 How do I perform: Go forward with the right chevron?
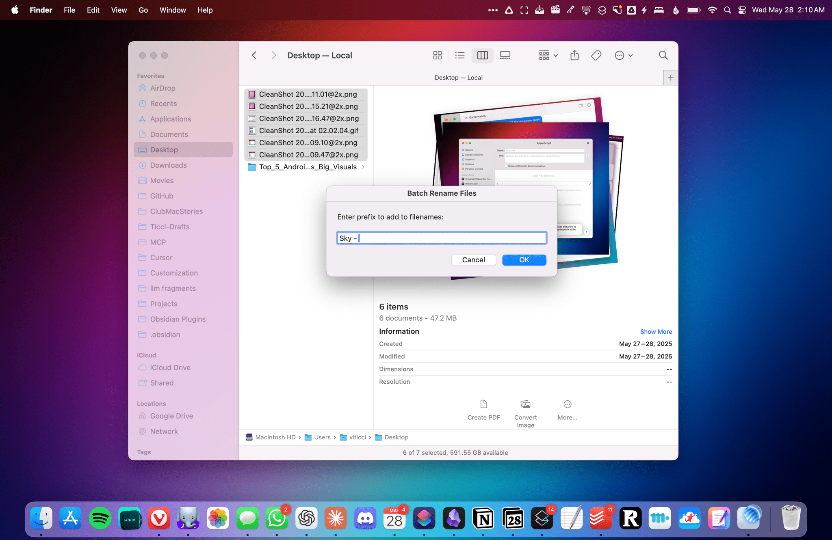(x=273, y=55)
